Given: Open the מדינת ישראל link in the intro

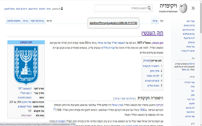Looking at the screenshot, I should coord(103,43).
